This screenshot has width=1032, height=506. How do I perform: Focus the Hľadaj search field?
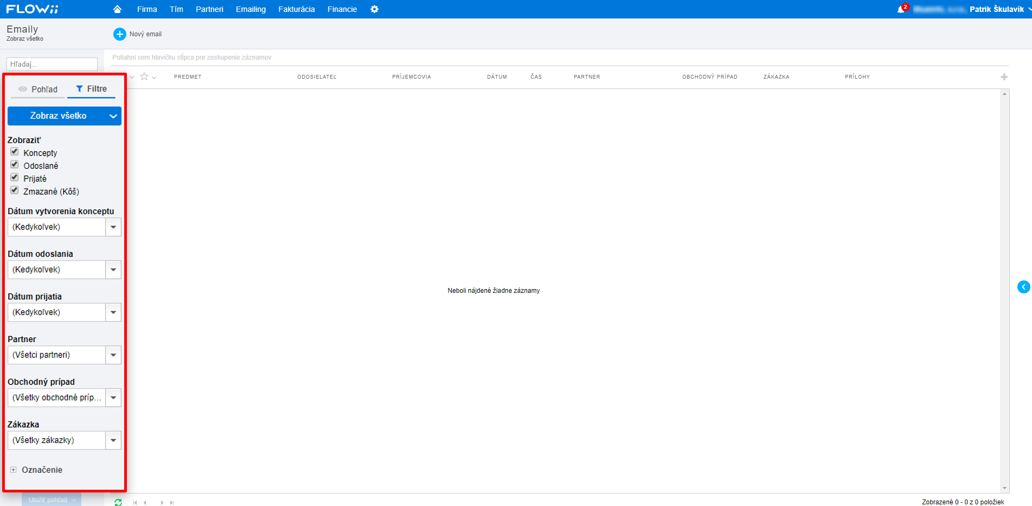(x=52, y=64)
